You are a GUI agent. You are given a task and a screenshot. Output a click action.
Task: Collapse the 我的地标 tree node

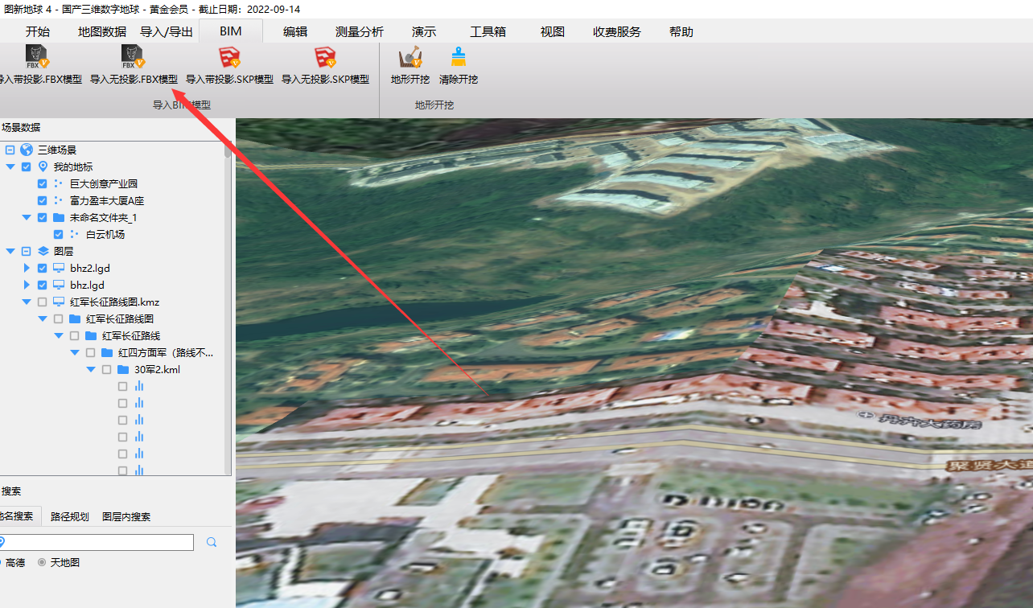coord(10,166)
